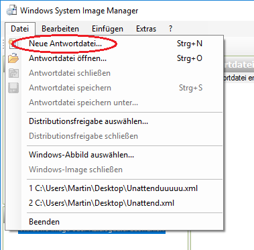
Task: Select Neue Antwortdatei... menu entry
Action: [115, 44]
